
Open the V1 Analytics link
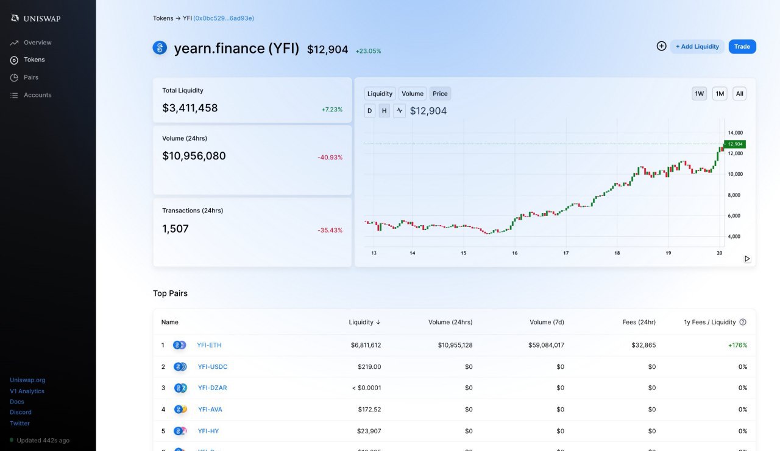27,391
